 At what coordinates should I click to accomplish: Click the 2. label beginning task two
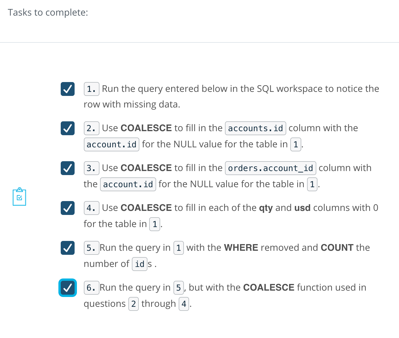tap(91, 128)
